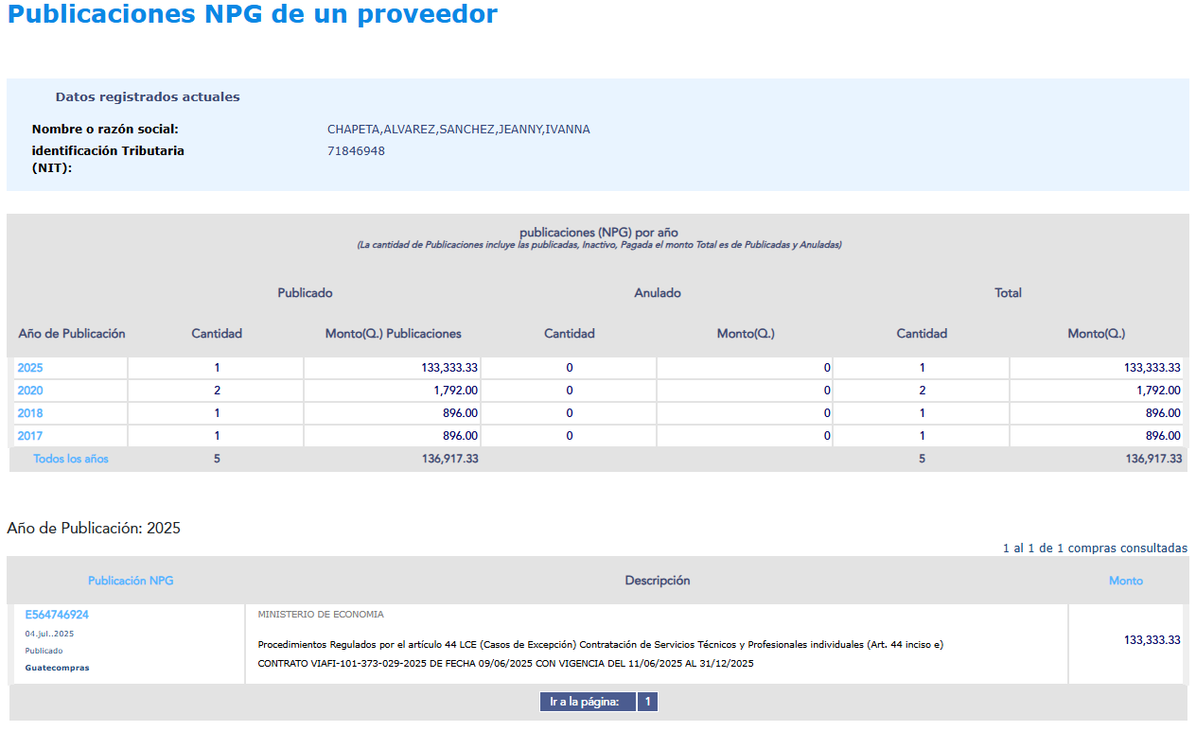Open the 2025 publication year link
The image size is (1196, 731).
30,368
